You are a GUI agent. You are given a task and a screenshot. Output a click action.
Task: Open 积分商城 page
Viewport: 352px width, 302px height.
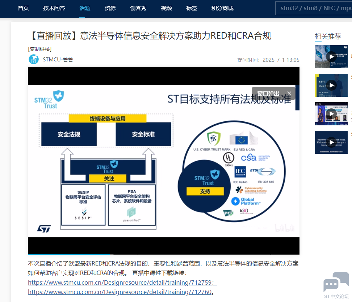tap(222, 8)
